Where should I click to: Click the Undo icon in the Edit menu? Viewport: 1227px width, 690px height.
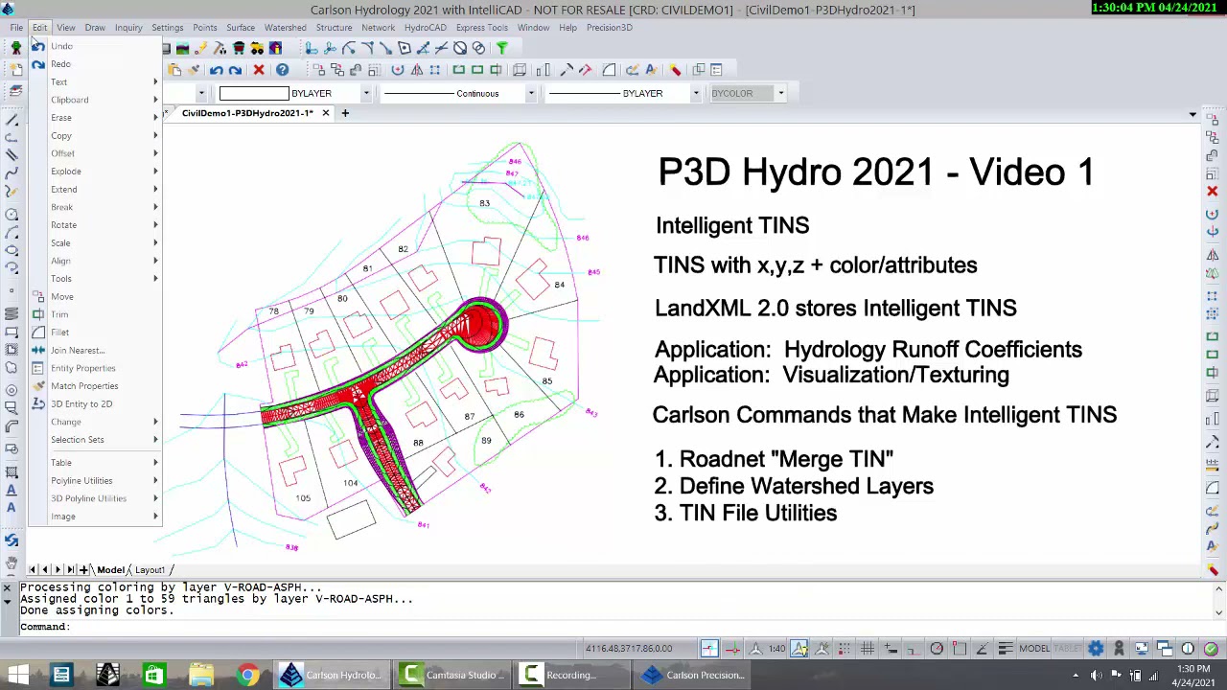click(x=37, y=46)
